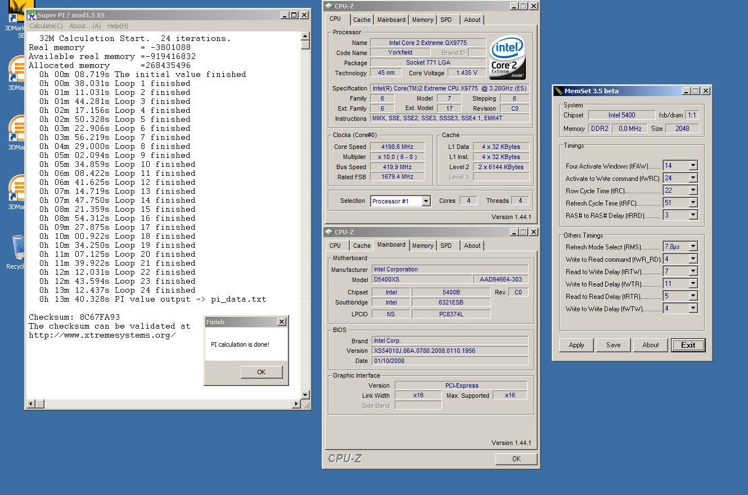This screenshot has height=495, width=748.
Task: Click the top CPU-Z window title icon
Action: coord(328,6)
